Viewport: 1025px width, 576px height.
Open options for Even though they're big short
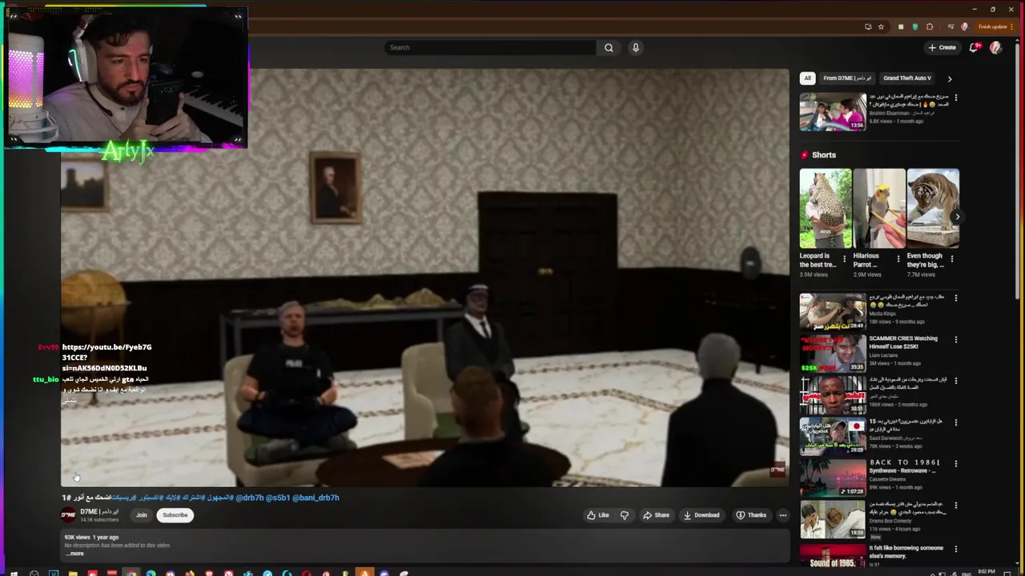tap(951, 258)
